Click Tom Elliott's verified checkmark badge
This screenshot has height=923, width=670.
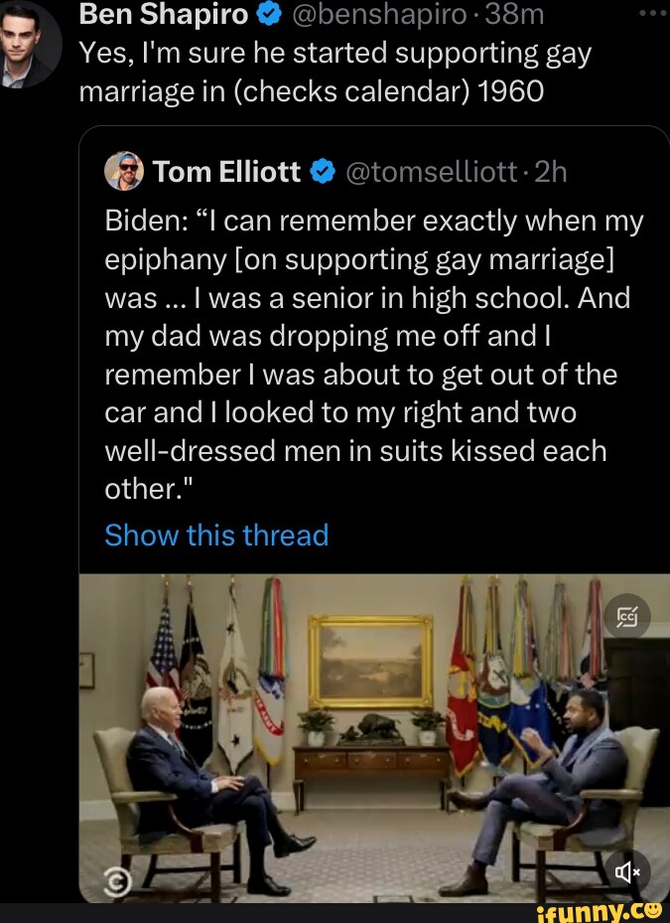321,173
